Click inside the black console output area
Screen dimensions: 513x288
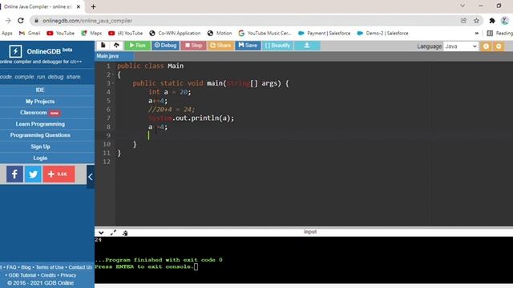coord(304,260)
